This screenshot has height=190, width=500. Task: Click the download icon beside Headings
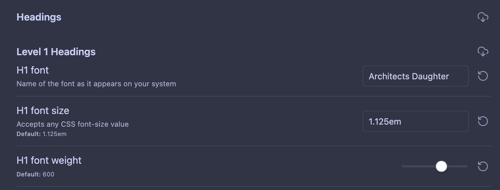coord(483,17)
